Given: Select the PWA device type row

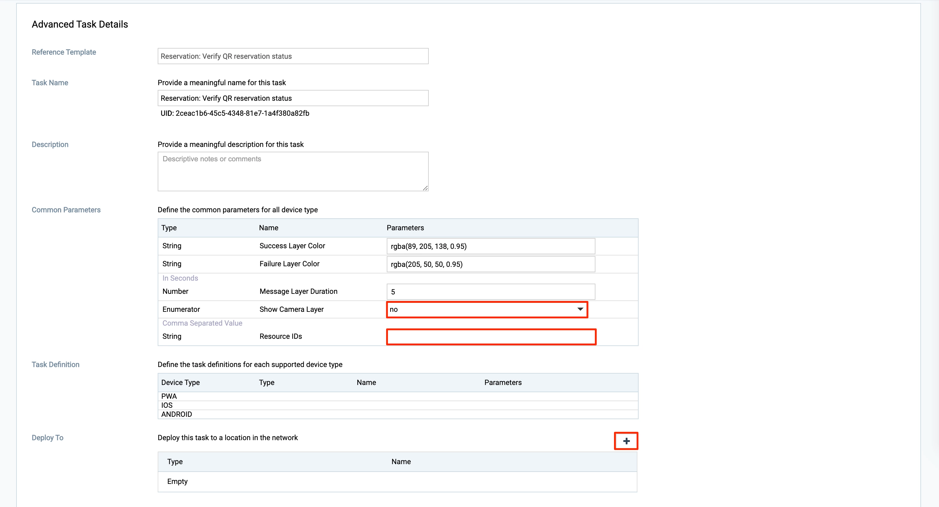Looking at the screenshot, I should click(x=169, y=396).
